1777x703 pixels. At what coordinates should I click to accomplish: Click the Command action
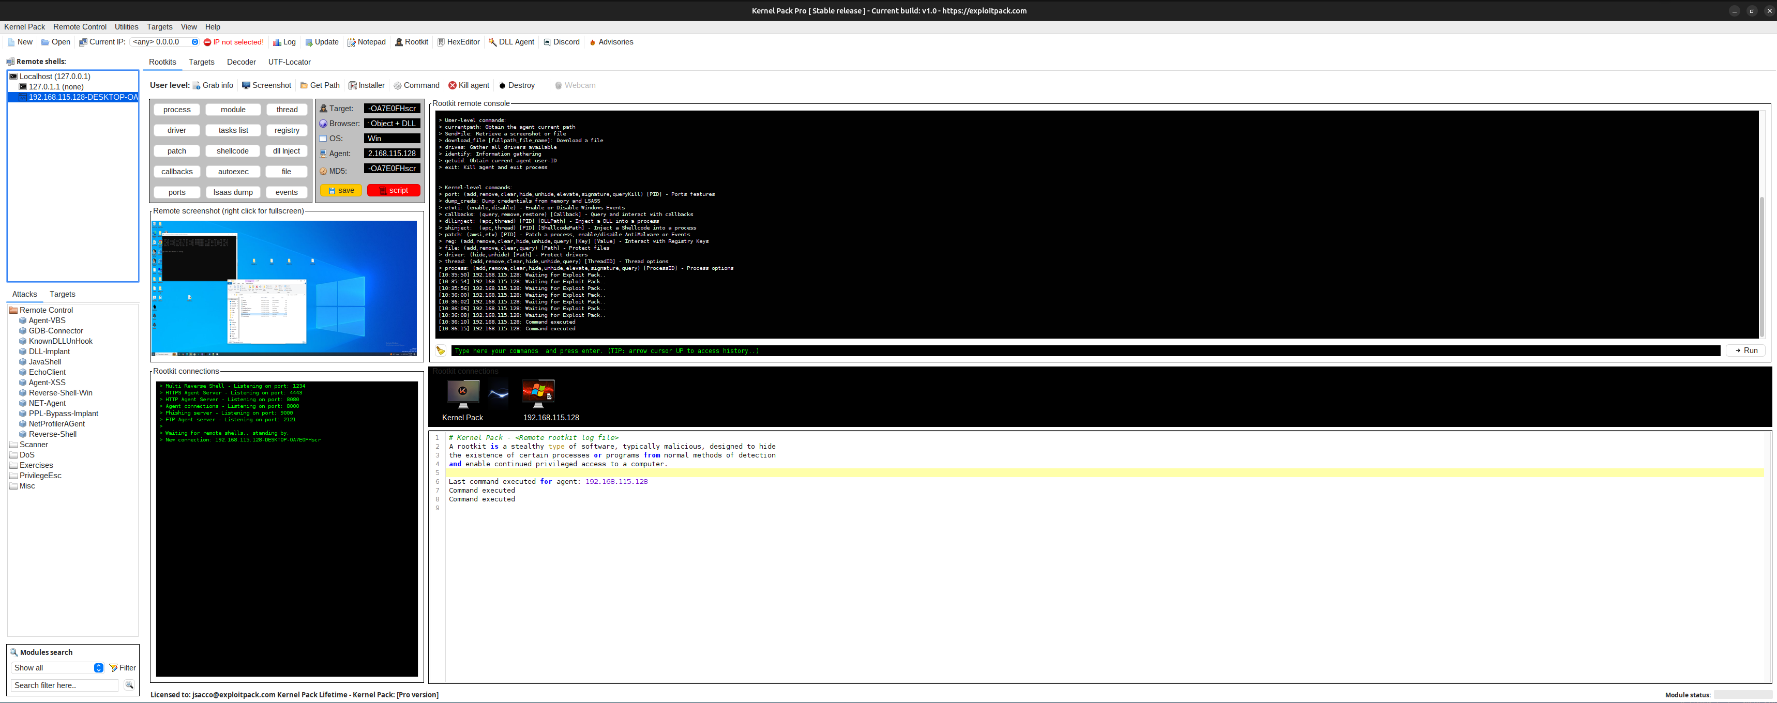(416, 85)
